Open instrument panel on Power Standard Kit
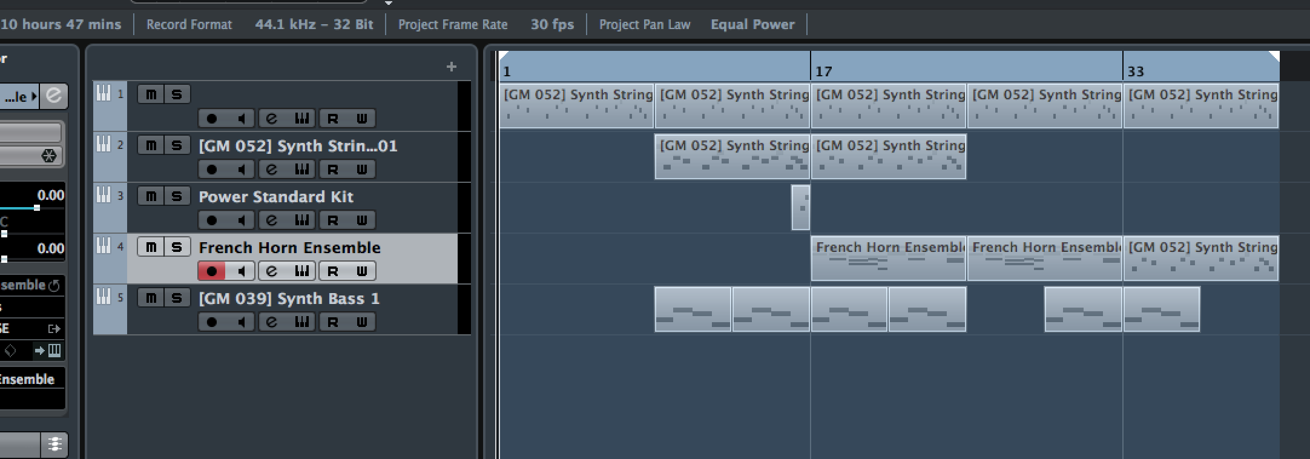 point(301,220)
